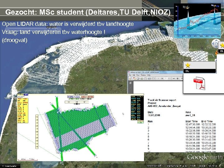Click the Google Earth logo

tap(205, 157)
